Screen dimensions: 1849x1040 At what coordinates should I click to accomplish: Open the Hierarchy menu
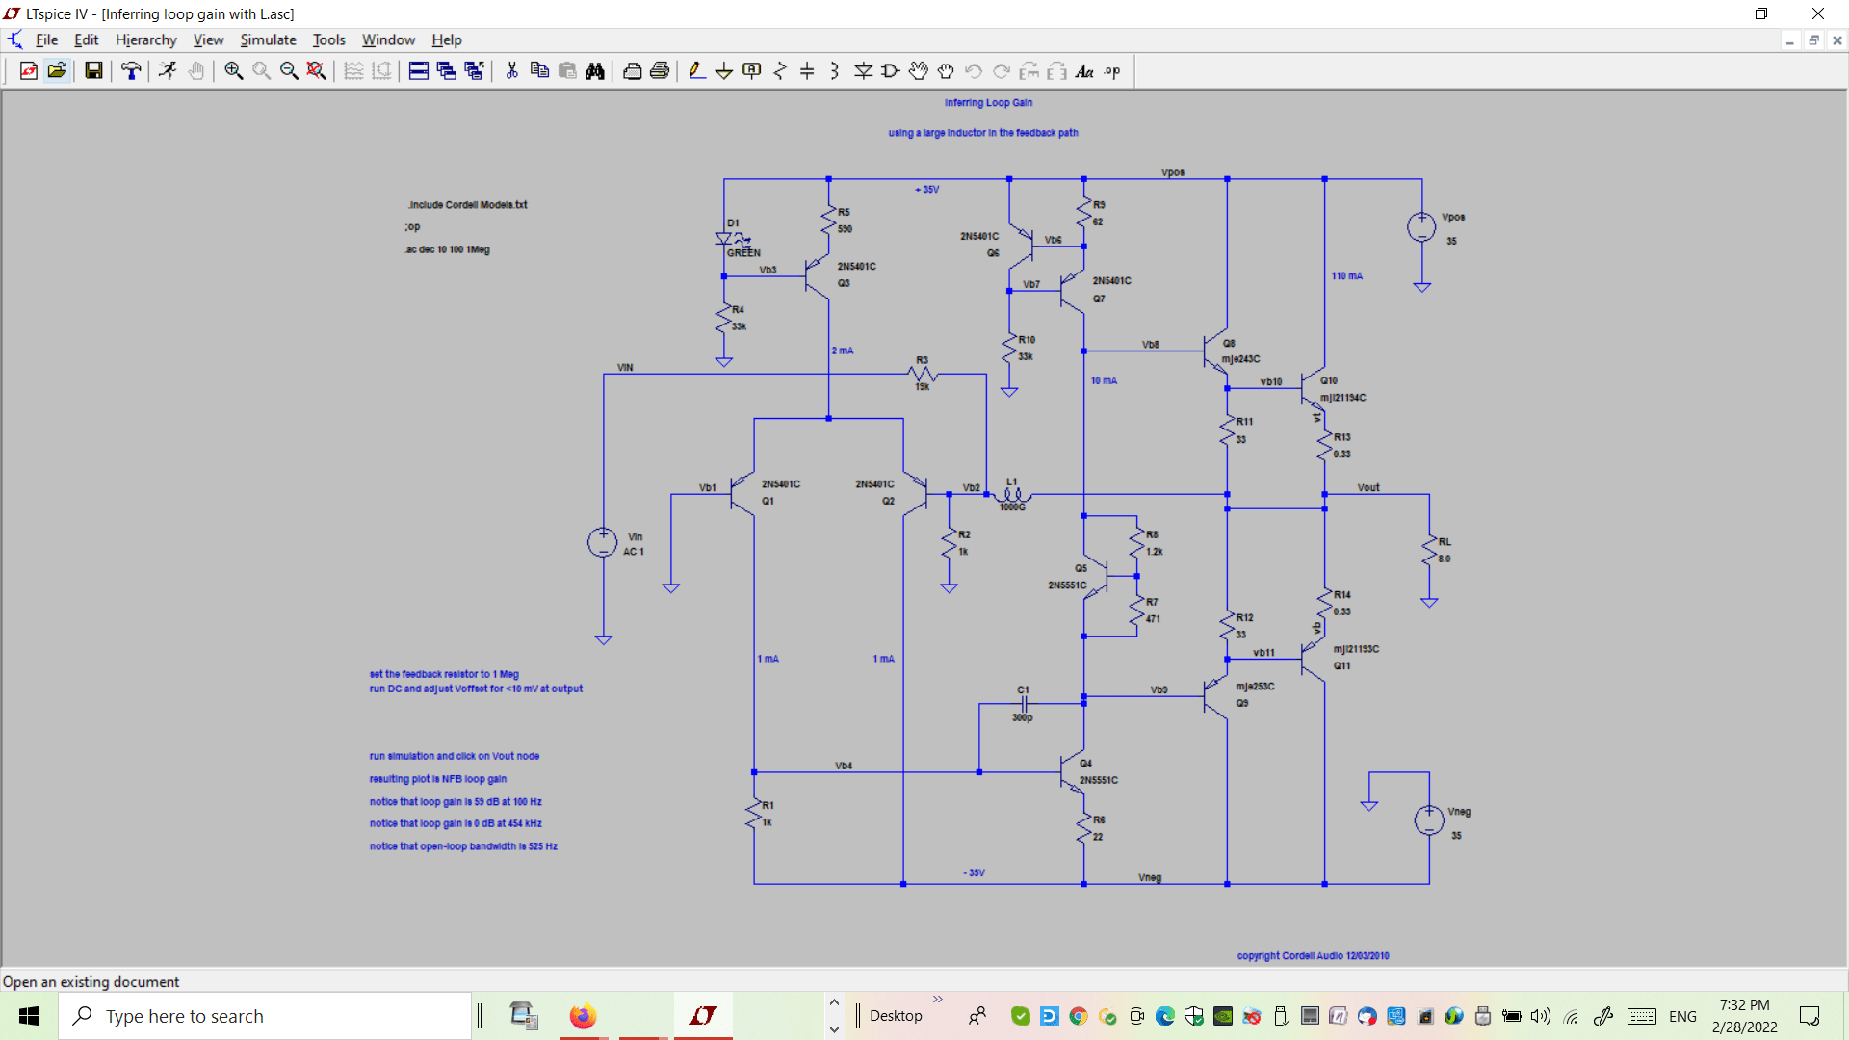click(145, 39)
